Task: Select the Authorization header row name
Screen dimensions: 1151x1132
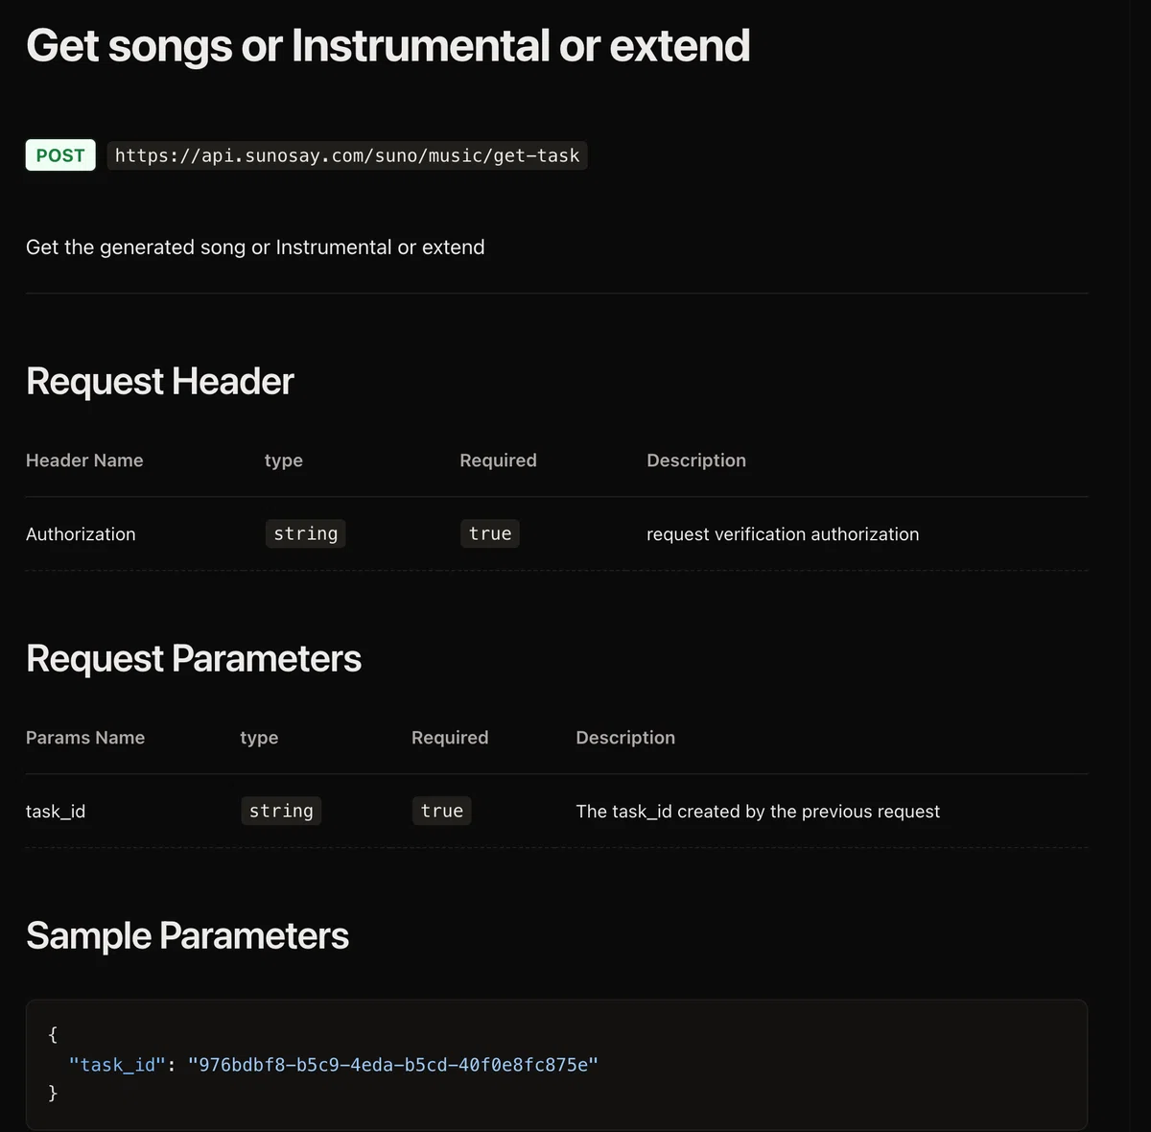Action: click(x=81, y=534)
